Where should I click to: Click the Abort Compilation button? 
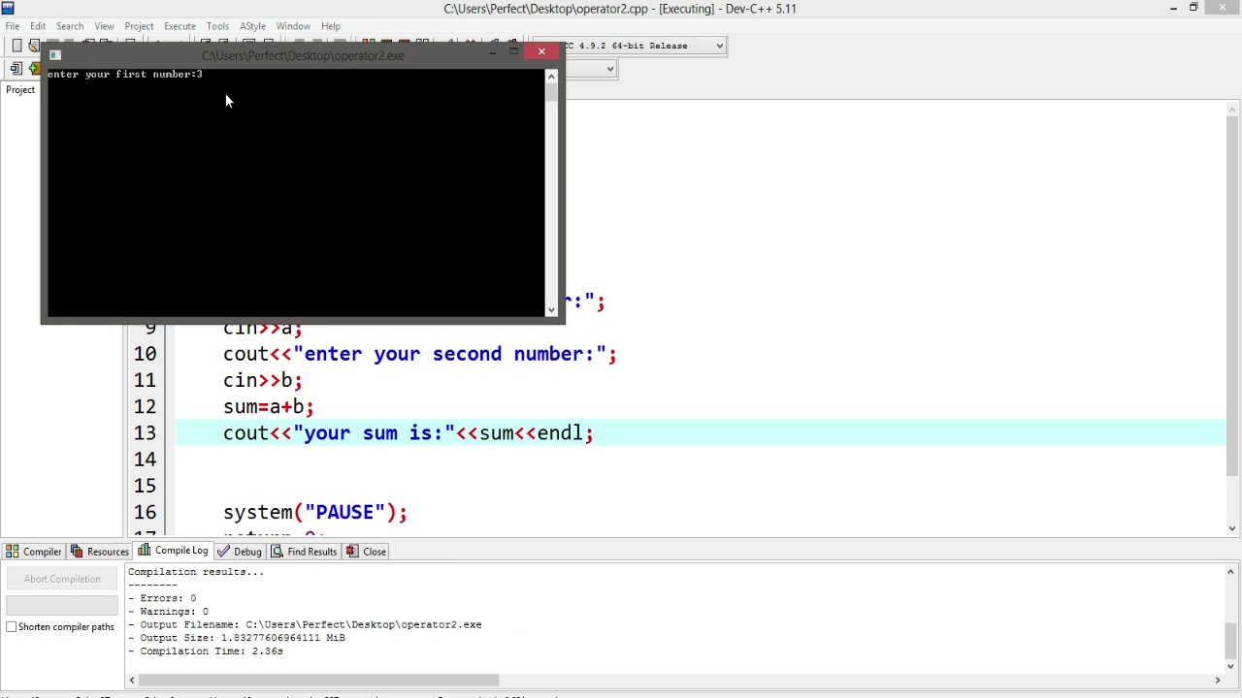tap(62, 579)
